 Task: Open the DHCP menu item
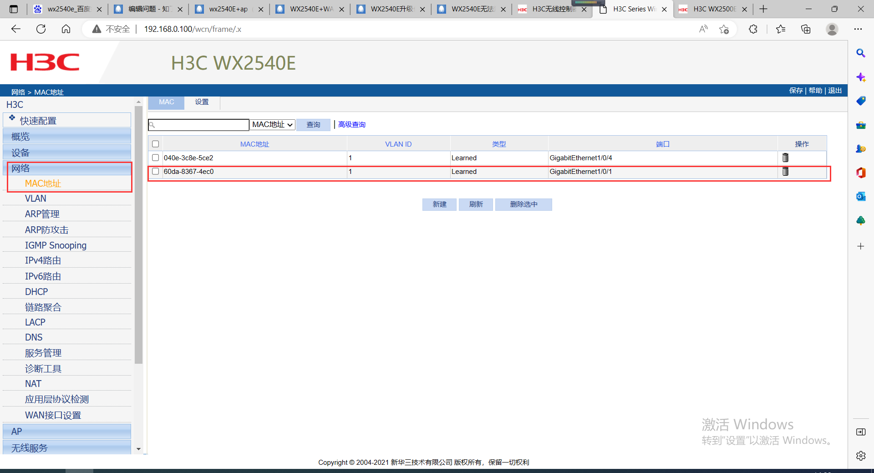pyautogui.click(x=36, y=292)
